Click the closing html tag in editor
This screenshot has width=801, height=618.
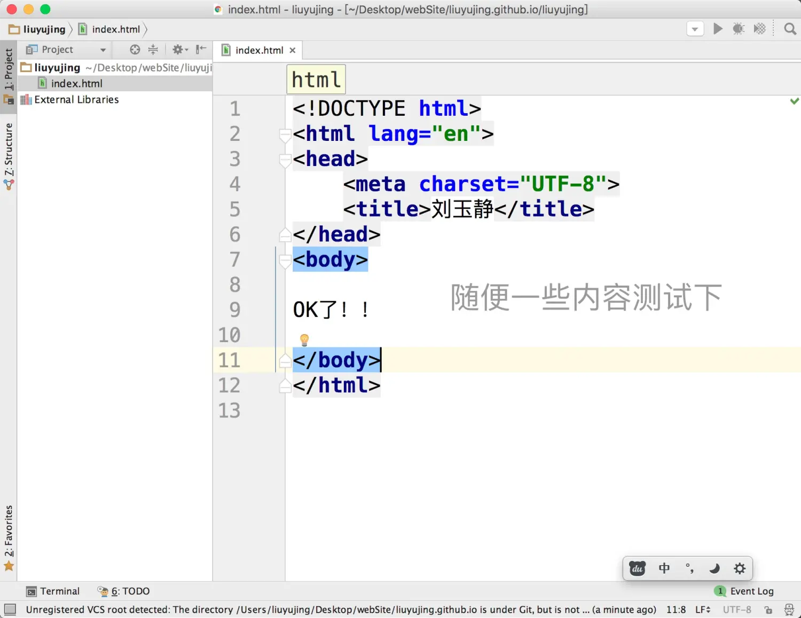click(336, 385)
